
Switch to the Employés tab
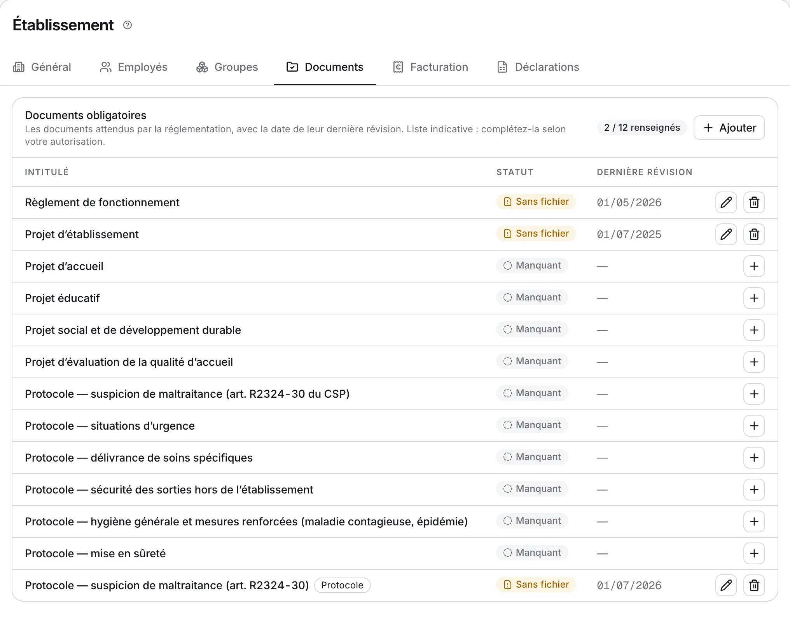pyautogui.click(x=134, y=67)
